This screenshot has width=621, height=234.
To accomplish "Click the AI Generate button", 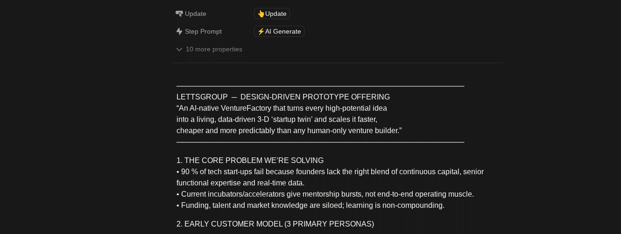I will tap(279, 31).
